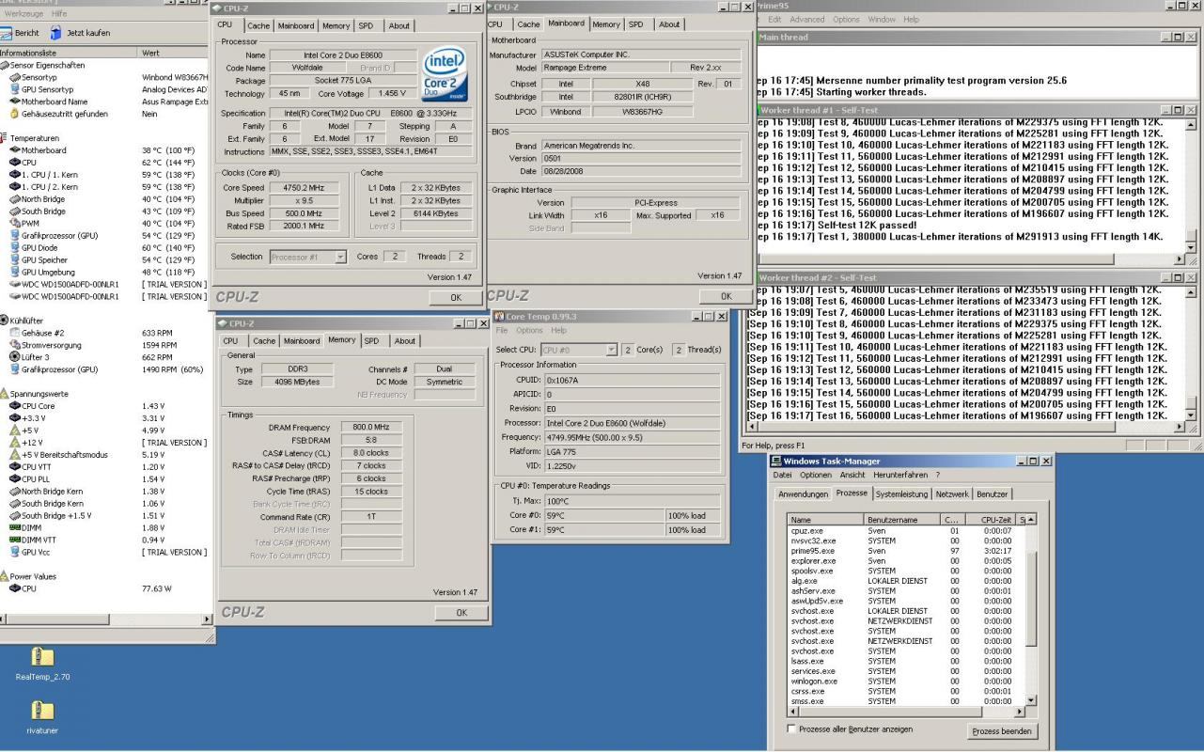Click Worker thread #2 vertical scrollbar

1192,353
